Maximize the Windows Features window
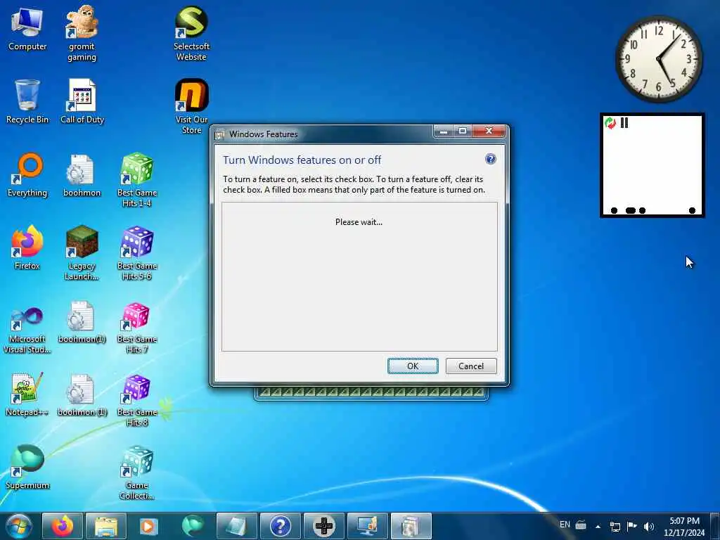 [x=463, y=131]
